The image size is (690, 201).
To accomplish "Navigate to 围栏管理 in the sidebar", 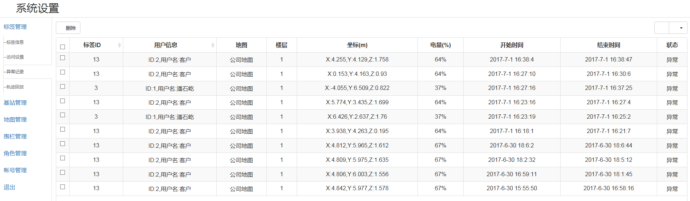I will click(x=15, y=137).
